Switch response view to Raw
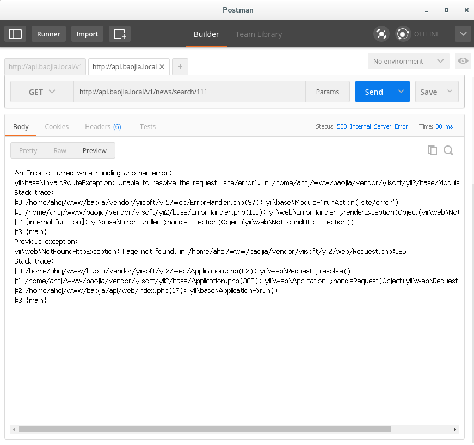 (x=60, y=150)
